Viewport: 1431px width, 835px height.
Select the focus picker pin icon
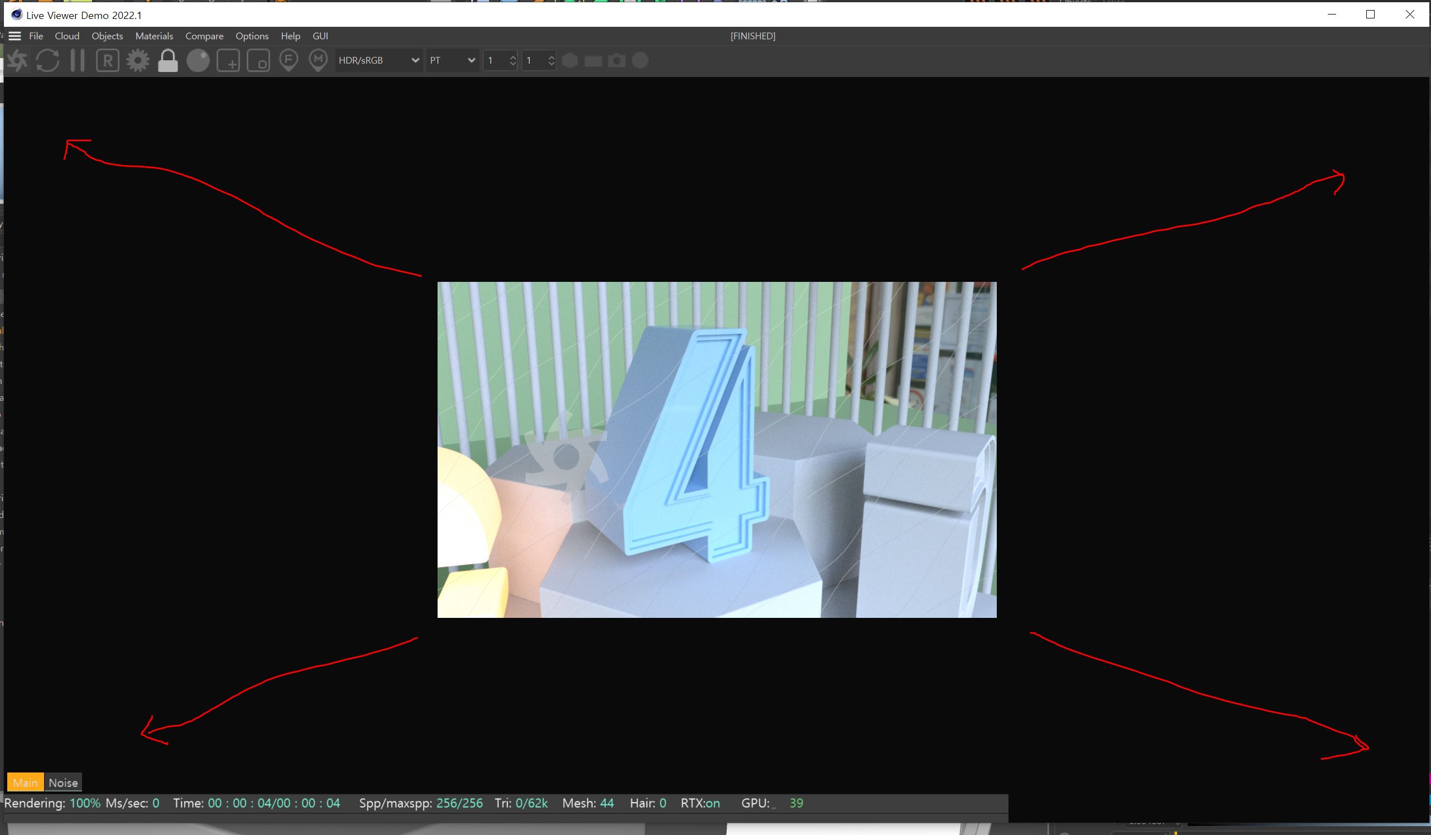pos(288,60)
